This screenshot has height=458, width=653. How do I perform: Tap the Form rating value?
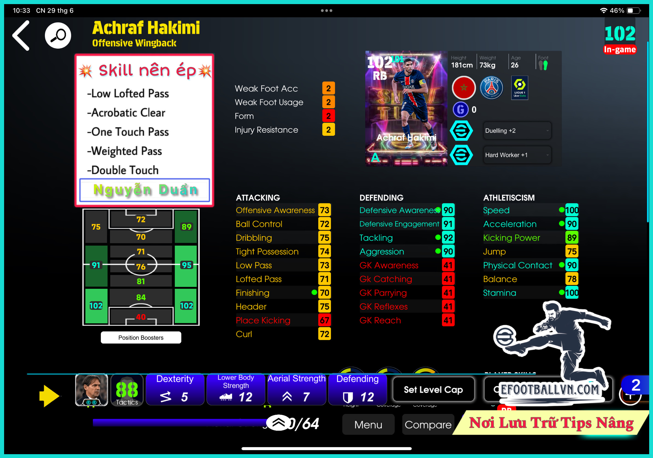coord(328,116)
